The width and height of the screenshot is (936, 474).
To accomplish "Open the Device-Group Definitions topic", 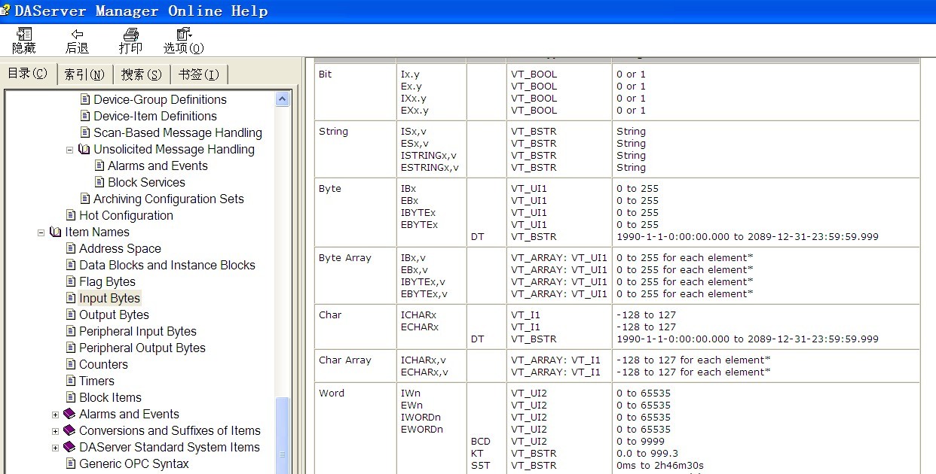I will pos(160,99).
